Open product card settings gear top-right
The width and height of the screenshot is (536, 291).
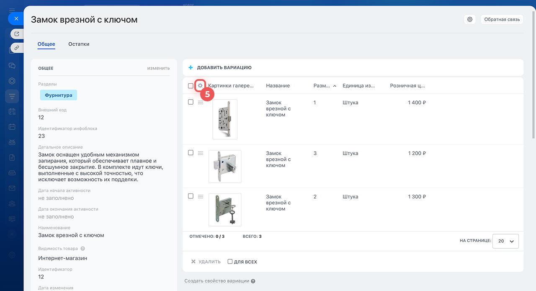470,19
